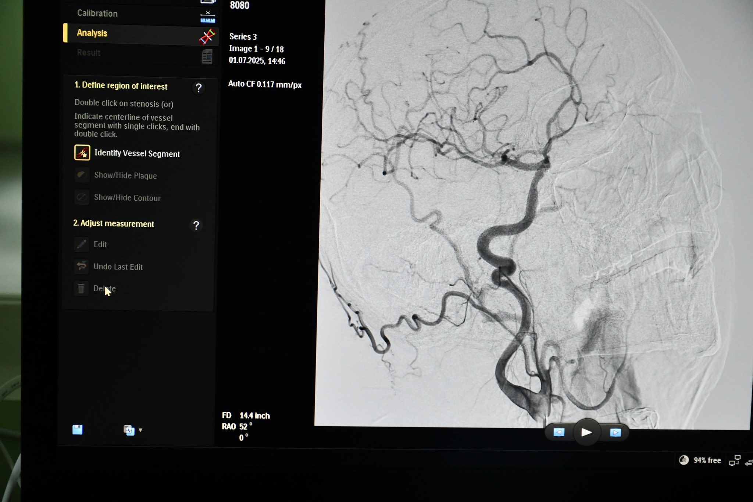
Task: Click the '94% free' status text
Action: coord(707,460)
